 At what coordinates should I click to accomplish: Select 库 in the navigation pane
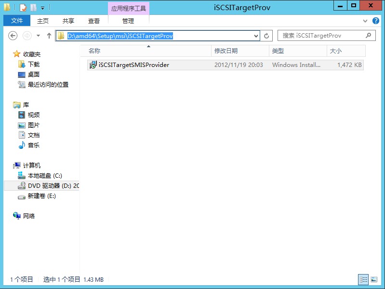click(x=26, y=105)
